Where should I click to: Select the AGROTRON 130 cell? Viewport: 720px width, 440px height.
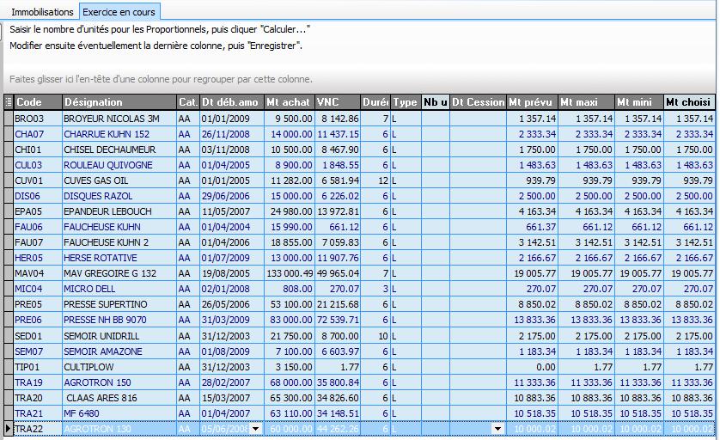tap(119, 429)
